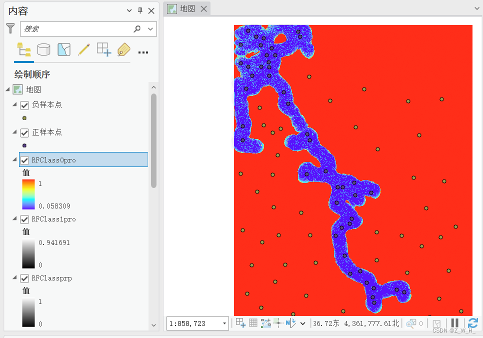This screenshot has height=338, width=483.
Task: Pause map drawing with the pause button
Action: [x=454, y=323]
